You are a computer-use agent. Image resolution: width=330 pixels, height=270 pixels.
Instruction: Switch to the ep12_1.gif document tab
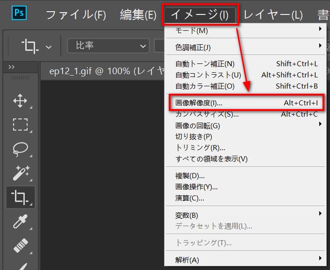[102, 71]
